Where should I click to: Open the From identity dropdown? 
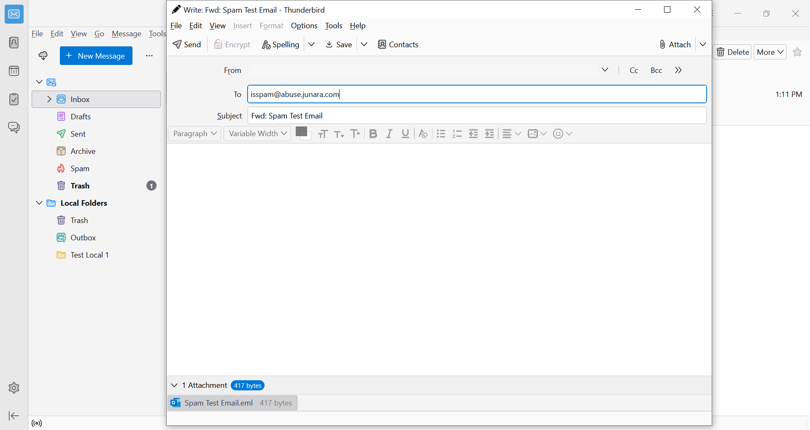605,70
